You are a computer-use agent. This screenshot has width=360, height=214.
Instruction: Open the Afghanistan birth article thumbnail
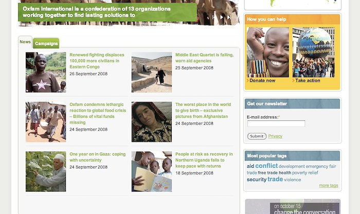click(x=152, y=122)
